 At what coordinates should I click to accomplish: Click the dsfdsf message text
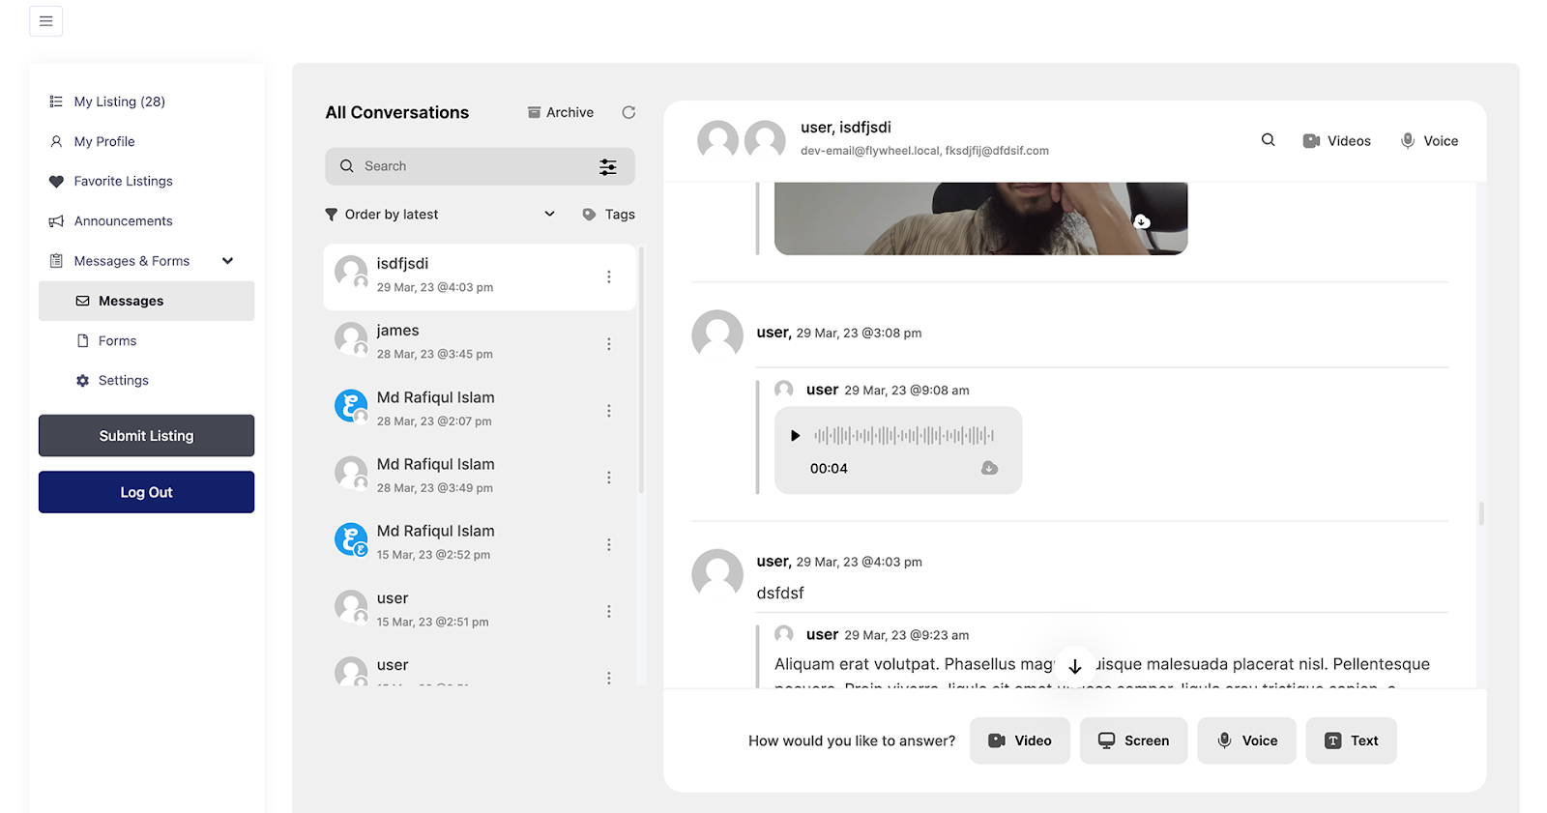pos(780,593)
